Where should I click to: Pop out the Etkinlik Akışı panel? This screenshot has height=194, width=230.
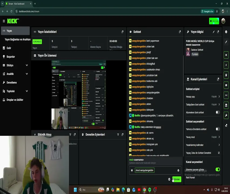[x=74, y=134]
